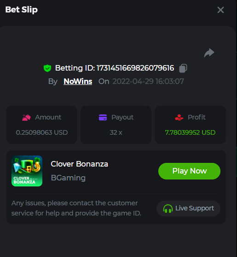Open the Clover Bonanza game thumbnail
Screen dimensions: 237x257
coord(27,171)
